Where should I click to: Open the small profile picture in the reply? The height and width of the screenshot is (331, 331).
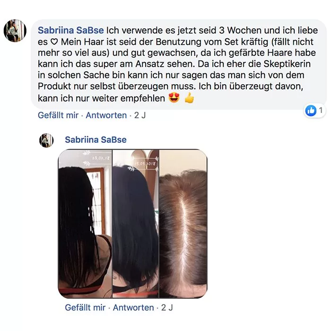point(46,140)
